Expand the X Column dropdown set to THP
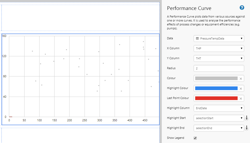The width and height of the screenshot is (250, 143). pos(219,48)
